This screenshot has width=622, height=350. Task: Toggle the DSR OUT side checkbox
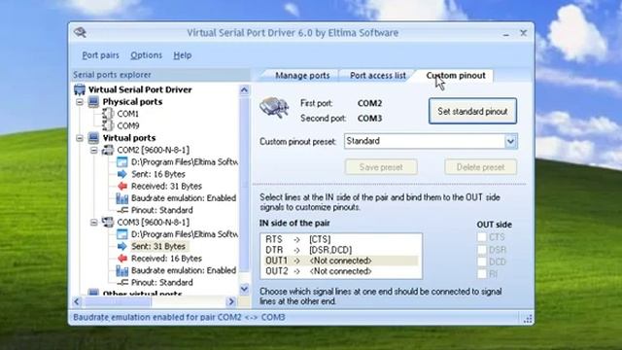point(482,250)
